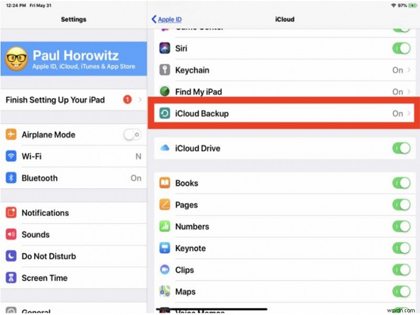Tap the Keychain label
420x315 pixels.
pyautogui.click(x=192, y=70)
